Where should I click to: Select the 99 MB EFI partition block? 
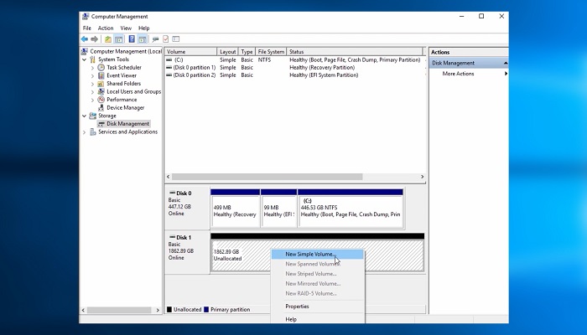coord(279,208)
